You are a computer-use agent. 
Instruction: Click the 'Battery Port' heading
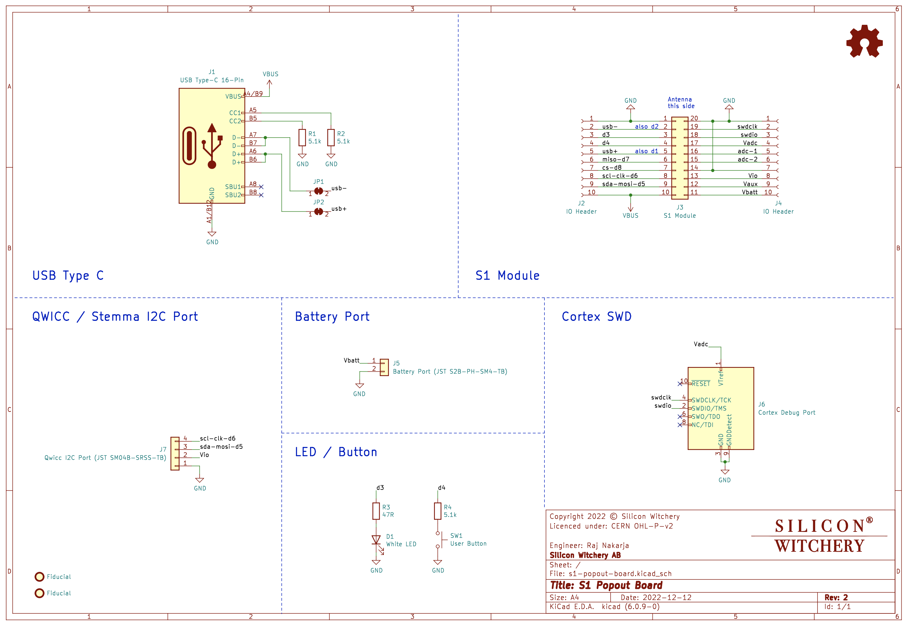(x=332, y=317)
